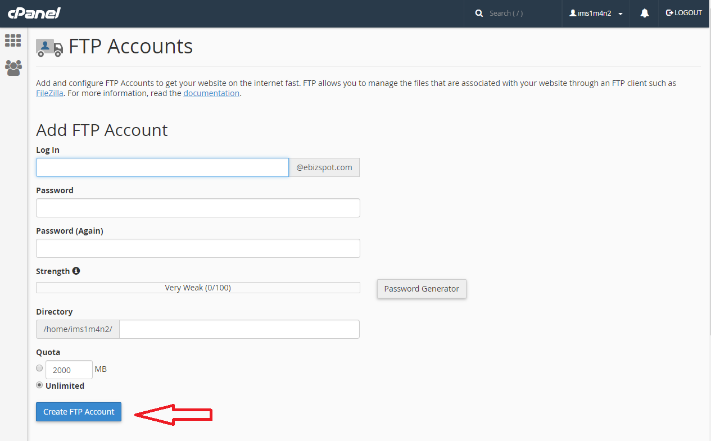Click the cPanel logo

(x=34, y=13)
